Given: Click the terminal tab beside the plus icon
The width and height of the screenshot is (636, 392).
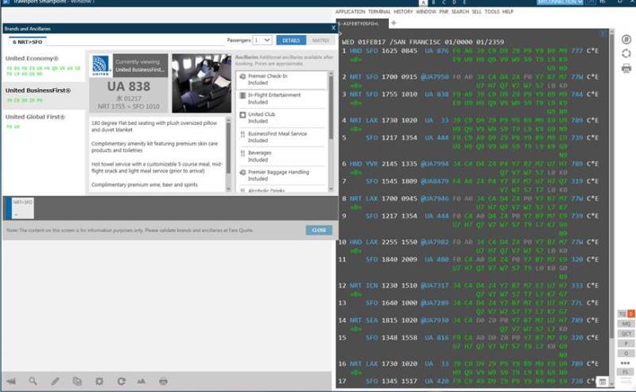Looking at the screenshot, I should click(x=362, y=24).
